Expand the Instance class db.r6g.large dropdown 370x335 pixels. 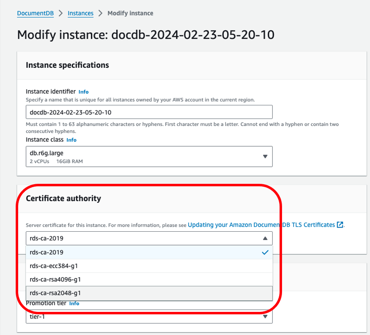pos(149,157)
